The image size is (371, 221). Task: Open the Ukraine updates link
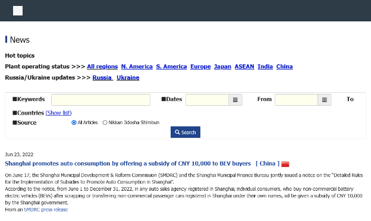tap(128, 77)
